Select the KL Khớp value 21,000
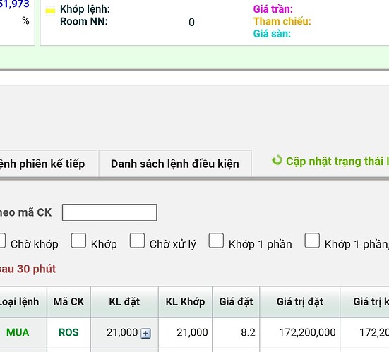Screen dimensions: 389x352 pos(192,332)
